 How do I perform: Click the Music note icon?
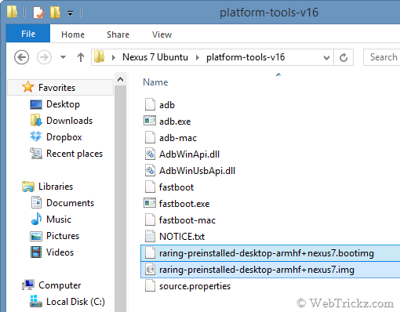click(36, 219)
